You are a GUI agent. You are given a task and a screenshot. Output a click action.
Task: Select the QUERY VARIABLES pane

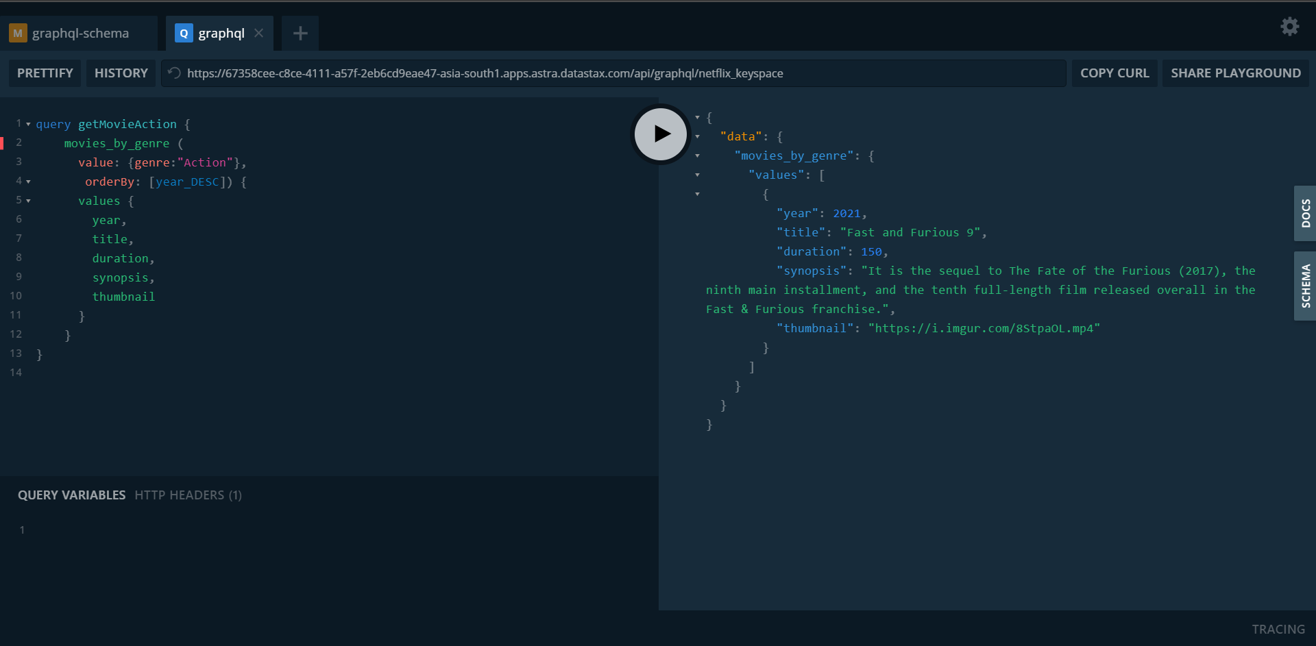point(71,495)
